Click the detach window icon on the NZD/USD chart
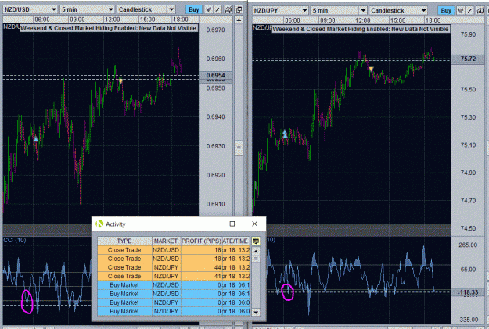489x329 pixels. pos(239,9)
